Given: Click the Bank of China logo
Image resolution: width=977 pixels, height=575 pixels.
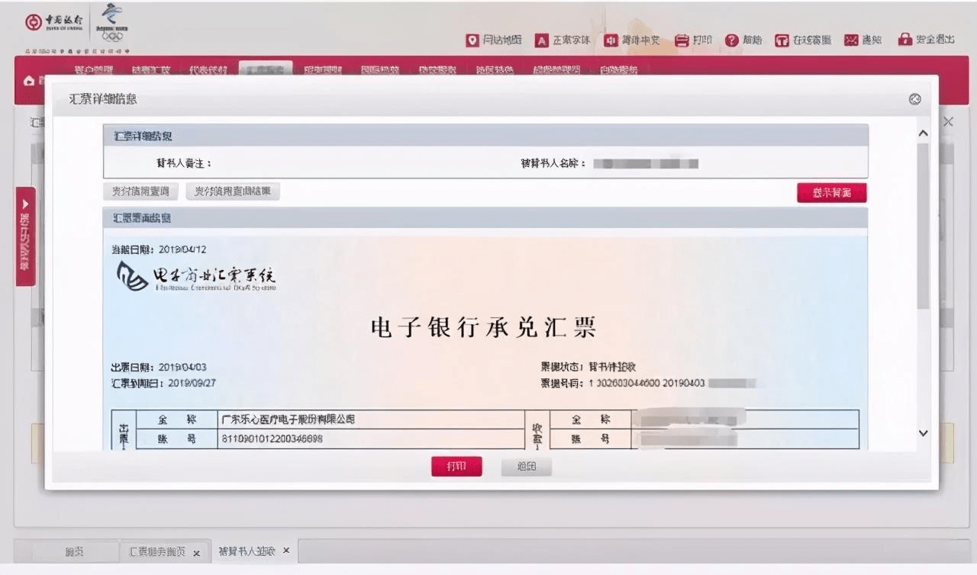Looking at the screenshot, I should (54, 22).
